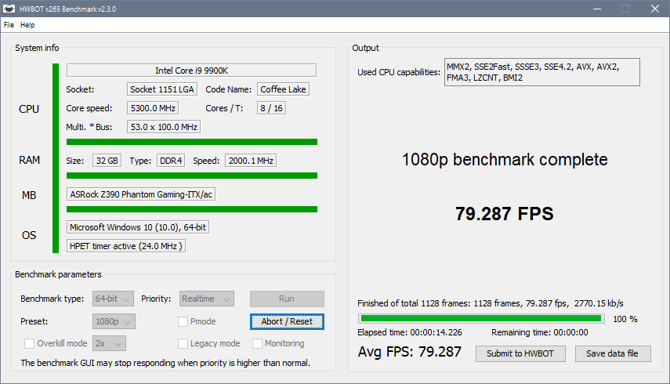Tick the Monitoring checkbox
This screenshot has height=384, width=670.
pyautogui.click(x=257, y=343)
